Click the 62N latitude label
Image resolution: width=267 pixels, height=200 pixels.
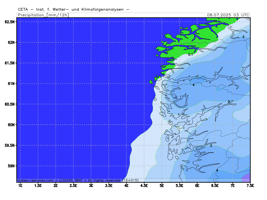(12, 43)
